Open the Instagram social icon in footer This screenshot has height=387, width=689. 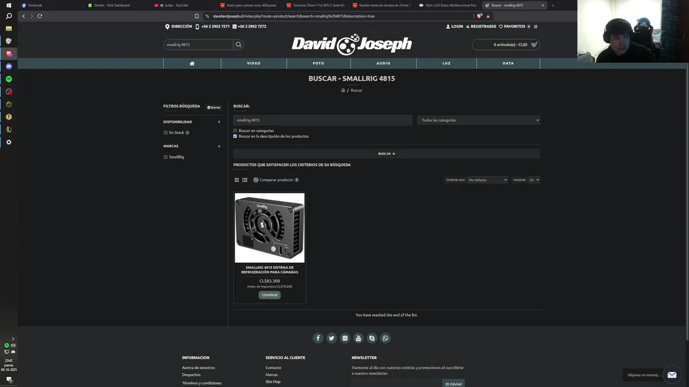(x=345, y=338)
